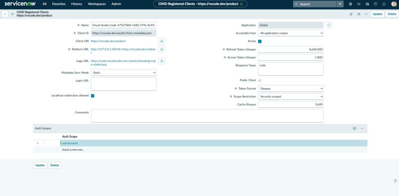The image size is (399, 196).
Task: Click the Cache lifespan field
Action: tap(291, 104)
